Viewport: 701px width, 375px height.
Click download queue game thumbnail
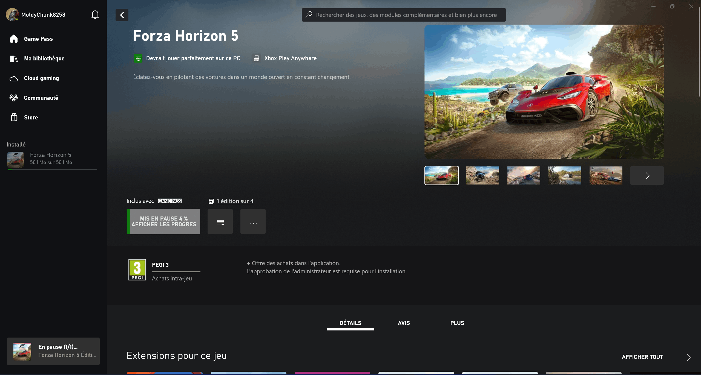point(22,351)
